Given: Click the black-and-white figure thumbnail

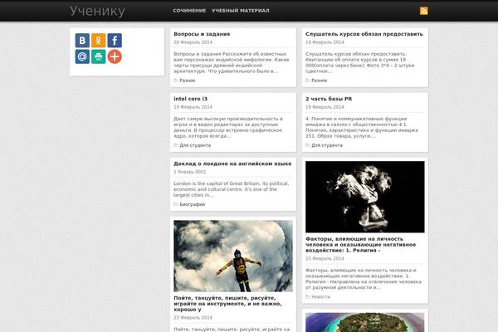Looking at the screenshot, I should [365, 197].
